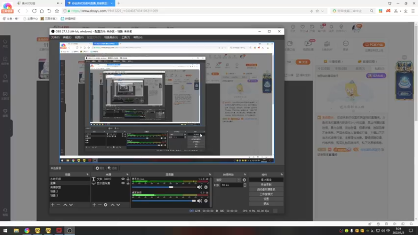Open the browser downloads icon
418x235 pixels.
405,11
